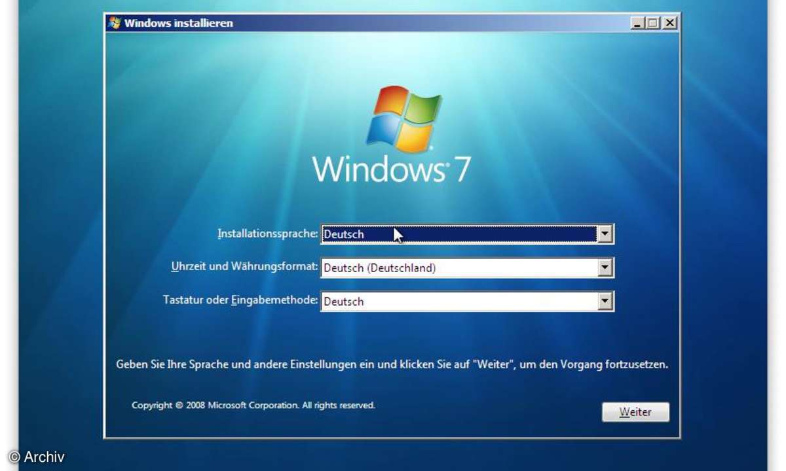
Task: Click the Tastatur oder Eingabemethode label
Action: click(241, 300)
